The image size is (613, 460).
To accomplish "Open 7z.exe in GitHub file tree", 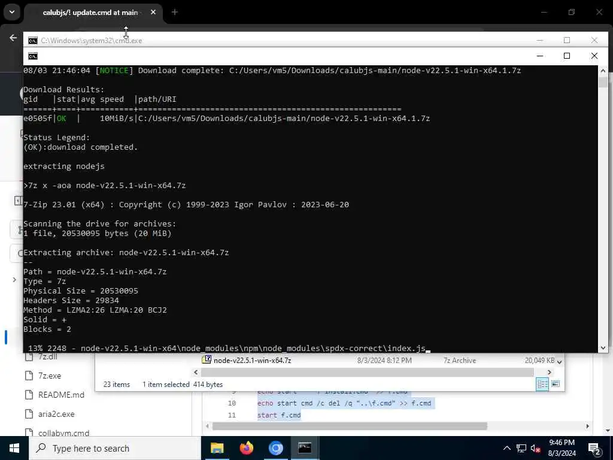I will 50,376.
